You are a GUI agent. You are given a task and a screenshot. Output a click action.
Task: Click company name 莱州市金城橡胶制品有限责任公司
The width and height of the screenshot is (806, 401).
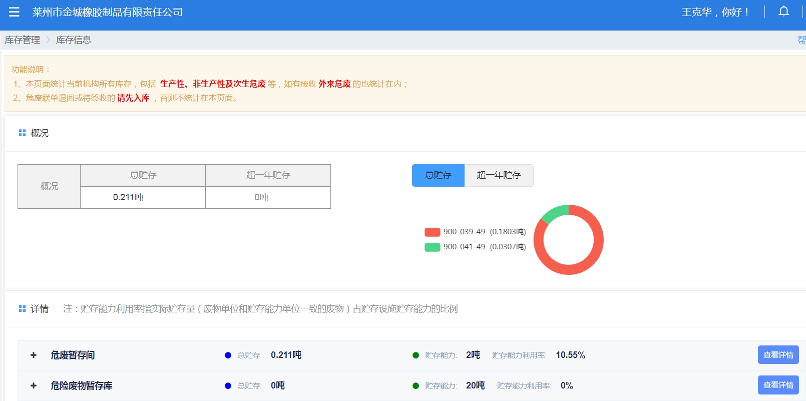(x=107, y=12)
